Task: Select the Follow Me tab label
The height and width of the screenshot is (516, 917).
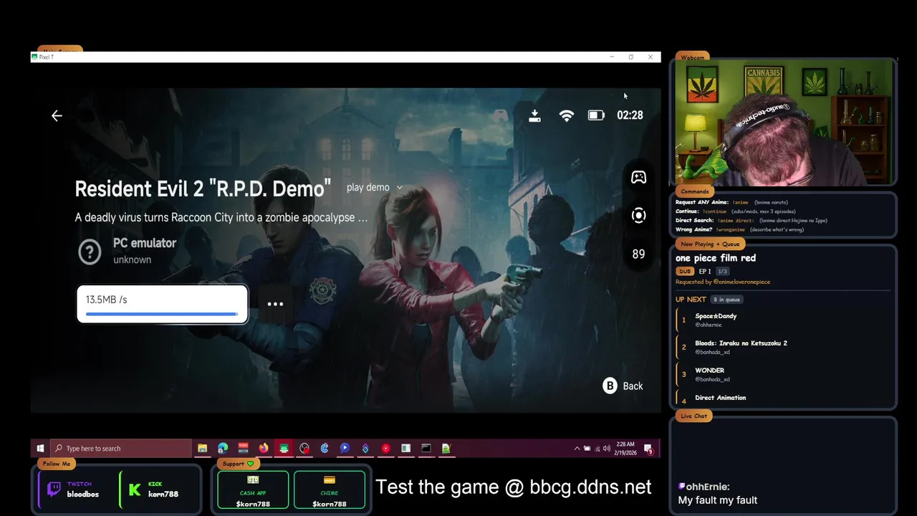Action: (x=57, y=464)
